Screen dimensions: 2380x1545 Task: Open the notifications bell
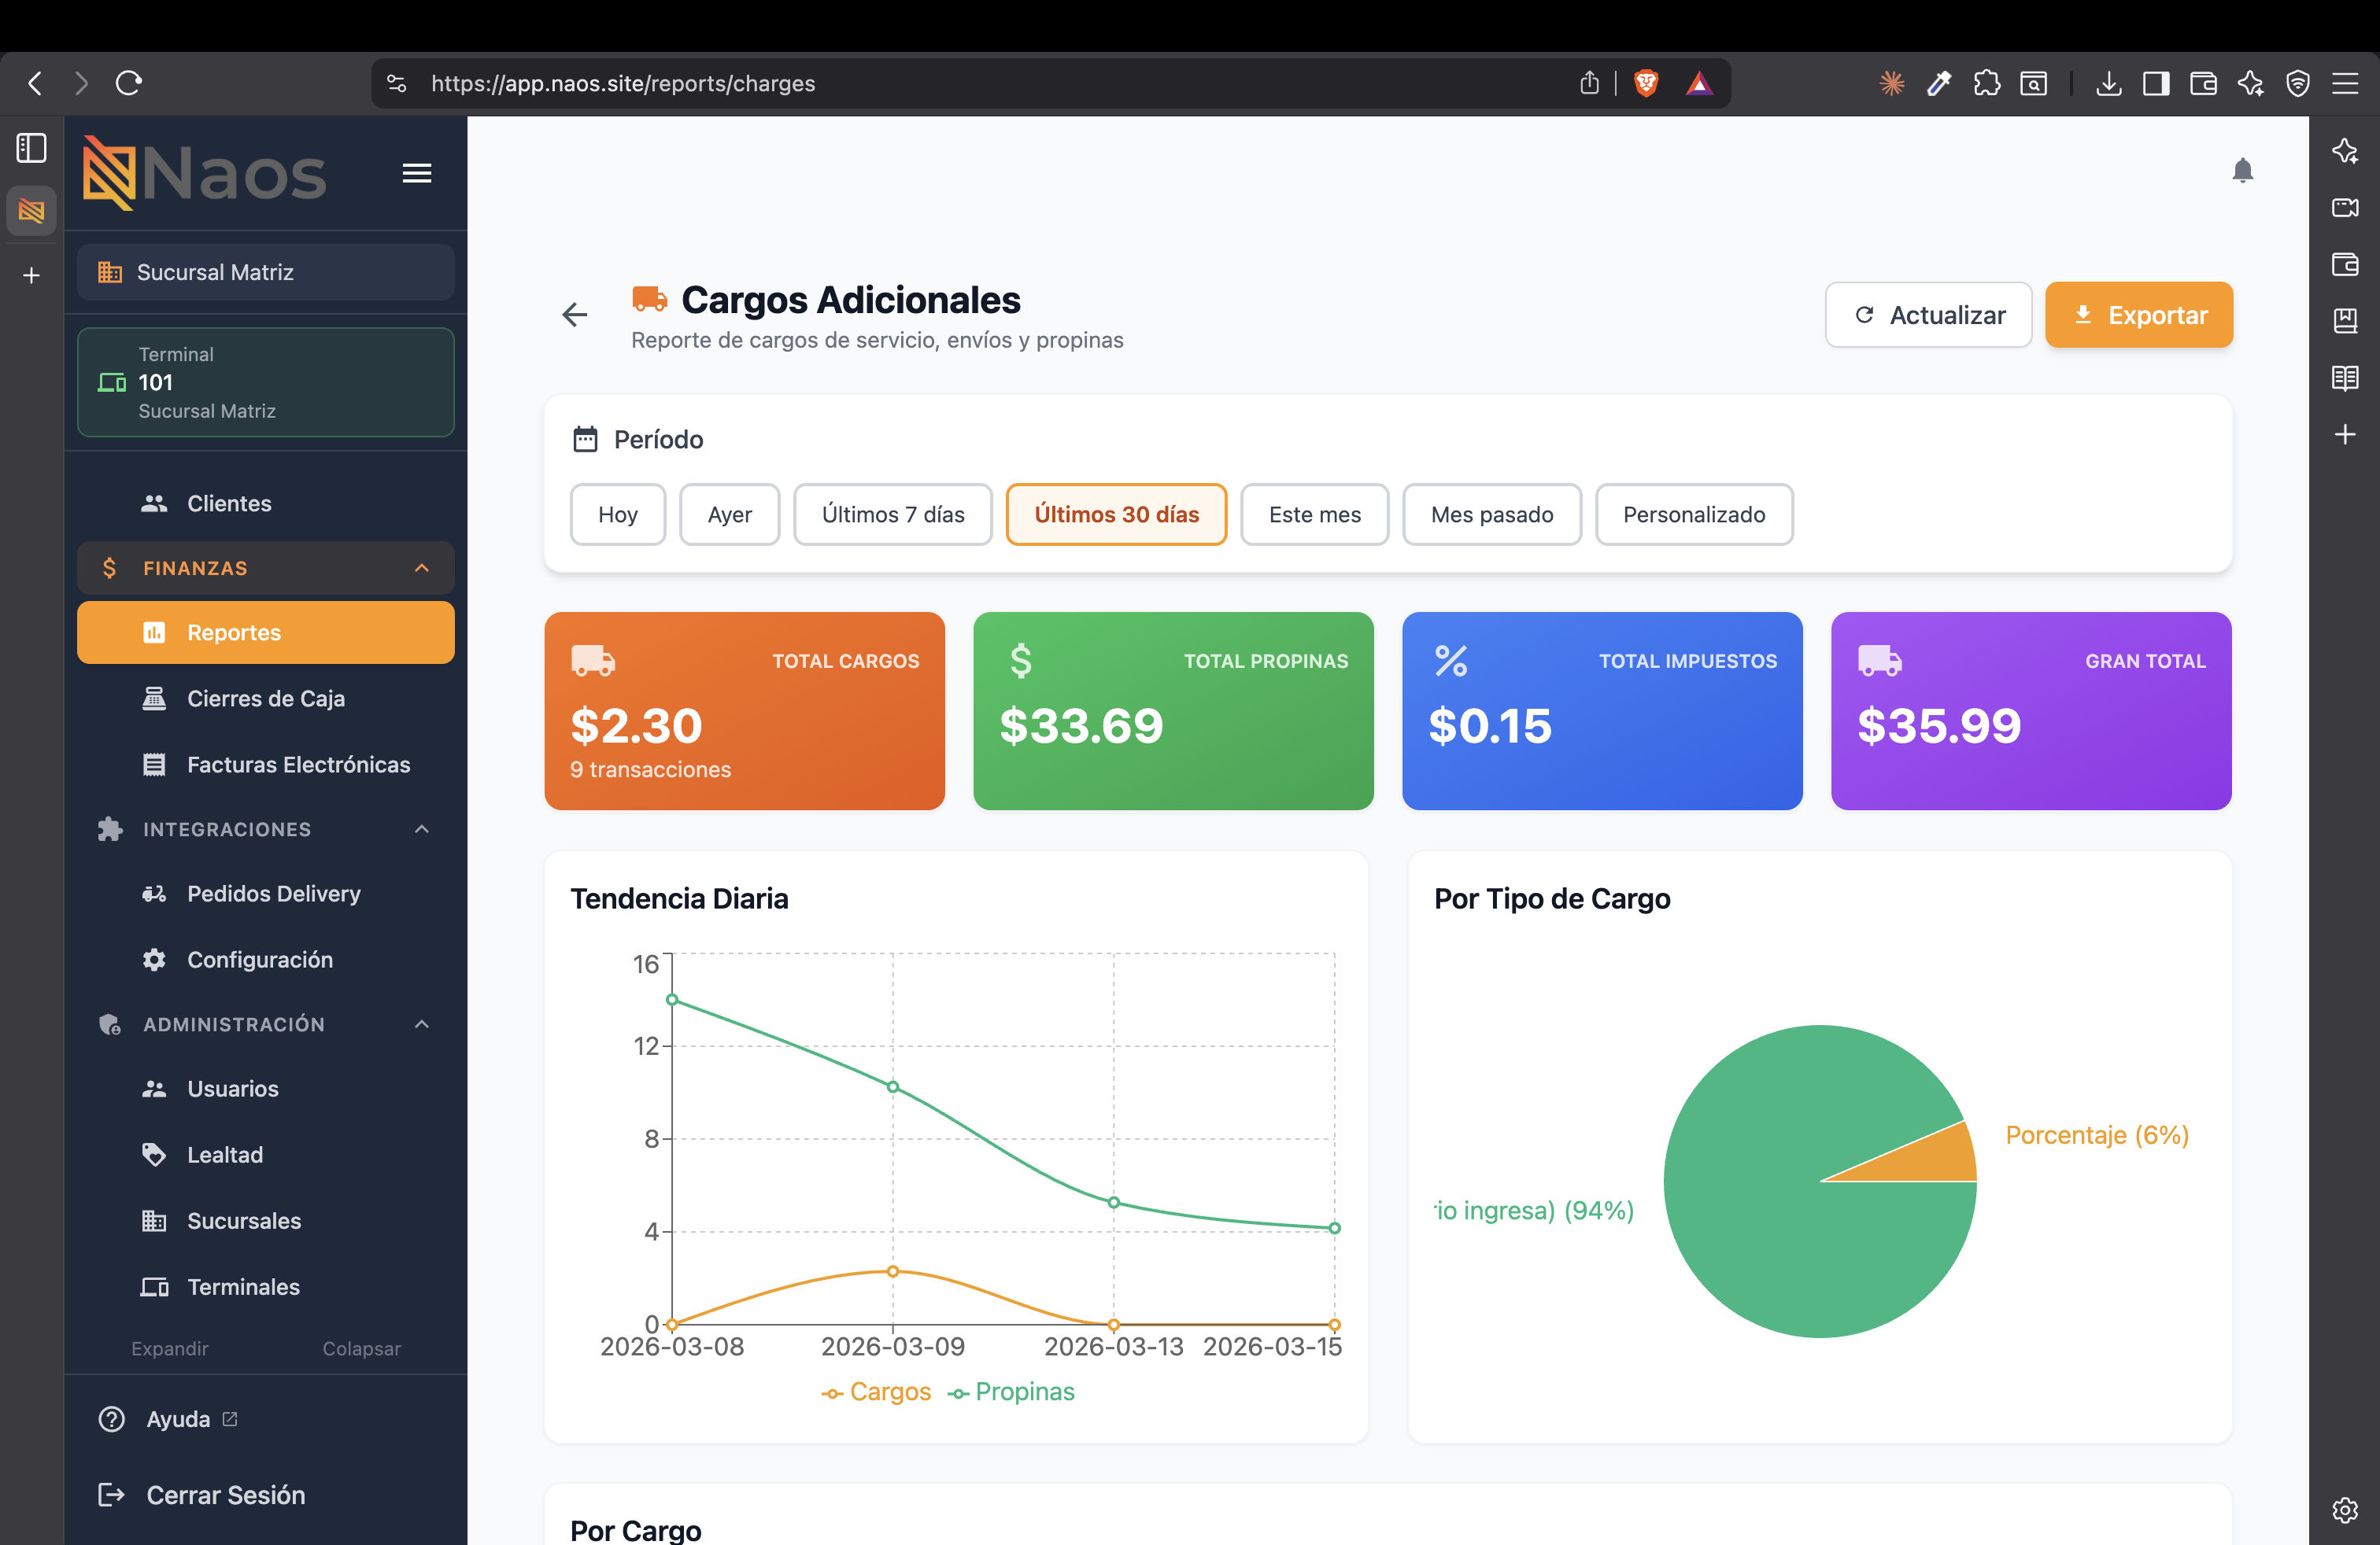pos(2243,171)
